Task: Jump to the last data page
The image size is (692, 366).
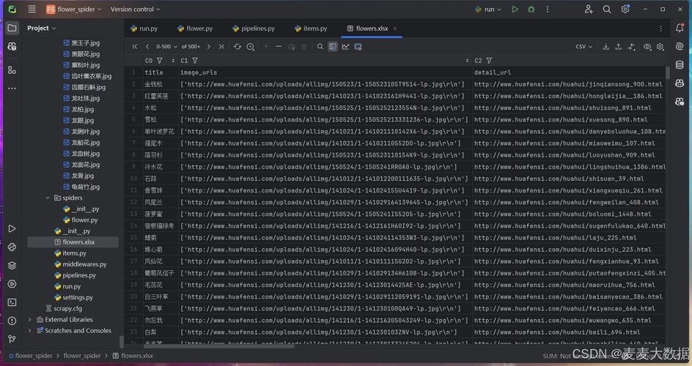Action: (x=221, y=47)
